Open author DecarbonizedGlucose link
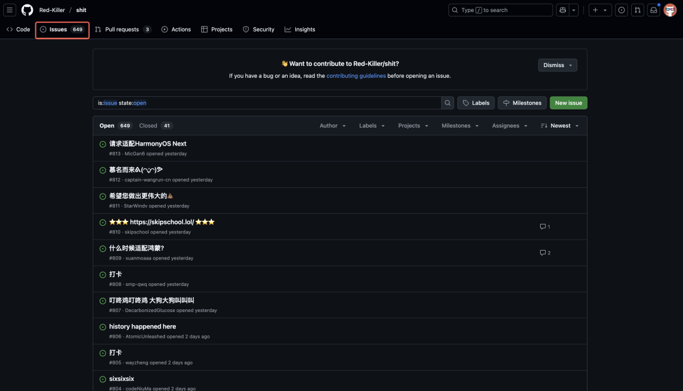The height and width of the screenshot is (391, 683). [x=150, y=311]
